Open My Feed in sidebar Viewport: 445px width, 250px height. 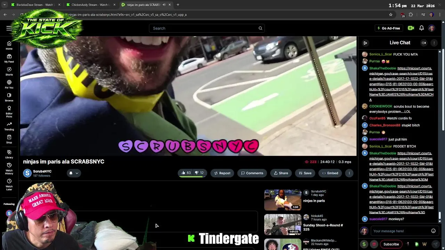pyautogui.click(x=9, y=58)
